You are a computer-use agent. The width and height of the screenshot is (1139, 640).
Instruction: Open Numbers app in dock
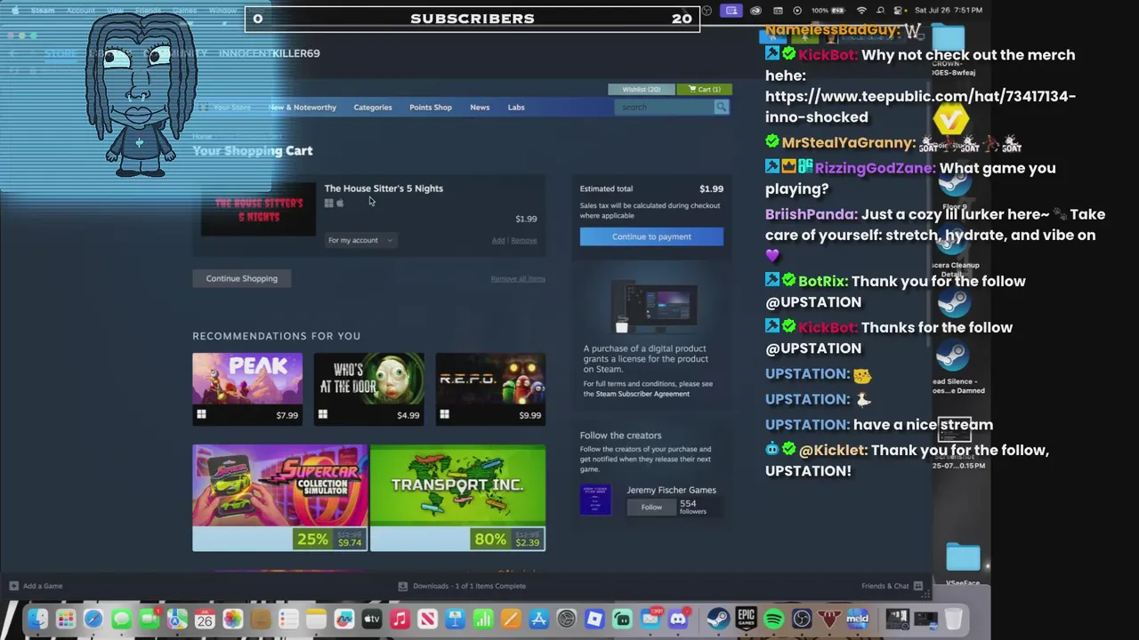coord(483,619)
